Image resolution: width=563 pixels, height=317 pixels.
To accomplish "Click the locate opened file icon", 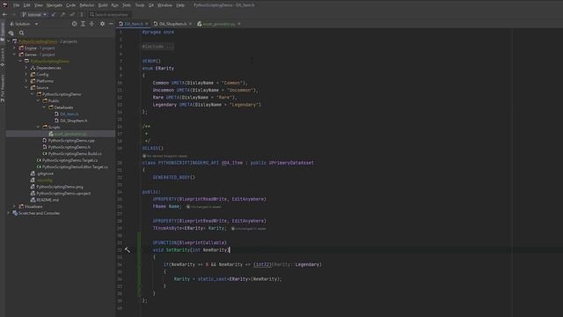I will [x=74, y=24].
